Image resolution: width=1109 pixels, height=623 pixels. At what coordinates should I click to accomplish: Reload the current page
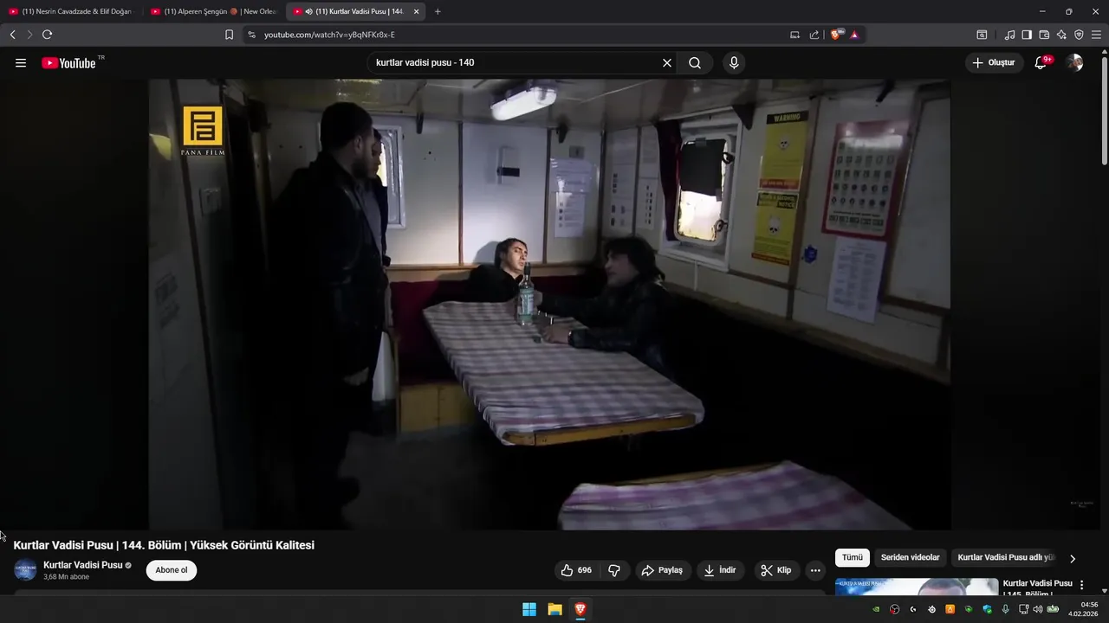(47, 35)
